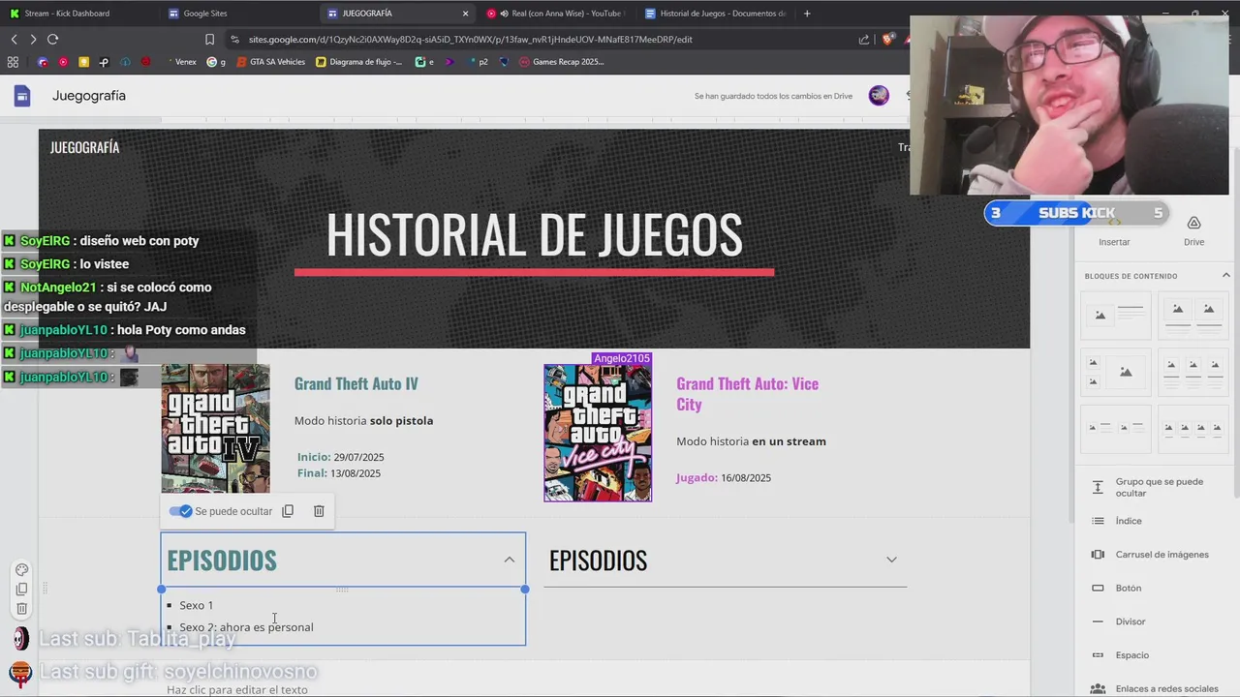
Task: Duplicate the collapsible Episodios group
Action: tap(288, 511)
